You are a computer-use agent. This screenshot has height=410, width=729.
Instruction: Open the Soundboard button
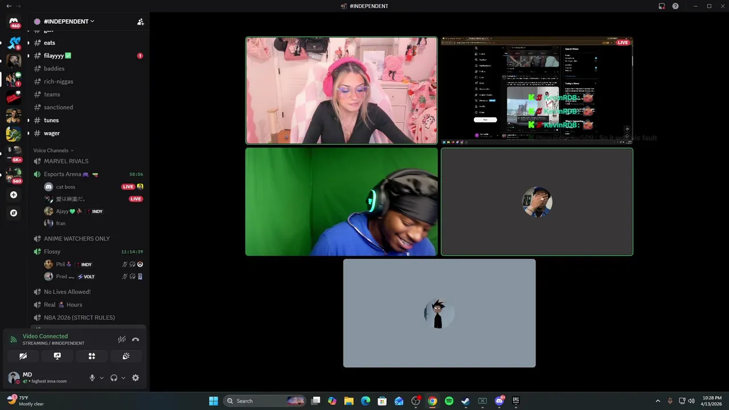tap(126, 356)
